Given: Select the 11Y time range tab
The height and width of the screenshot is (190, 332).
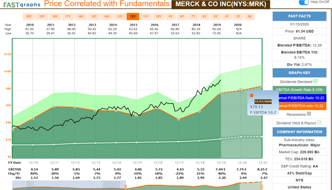Looking at the screenshot, I should click(146, 17).
